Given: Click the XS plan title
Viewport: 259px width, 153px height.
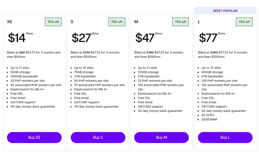Looking at the screenshot, I should pos(9,22).
